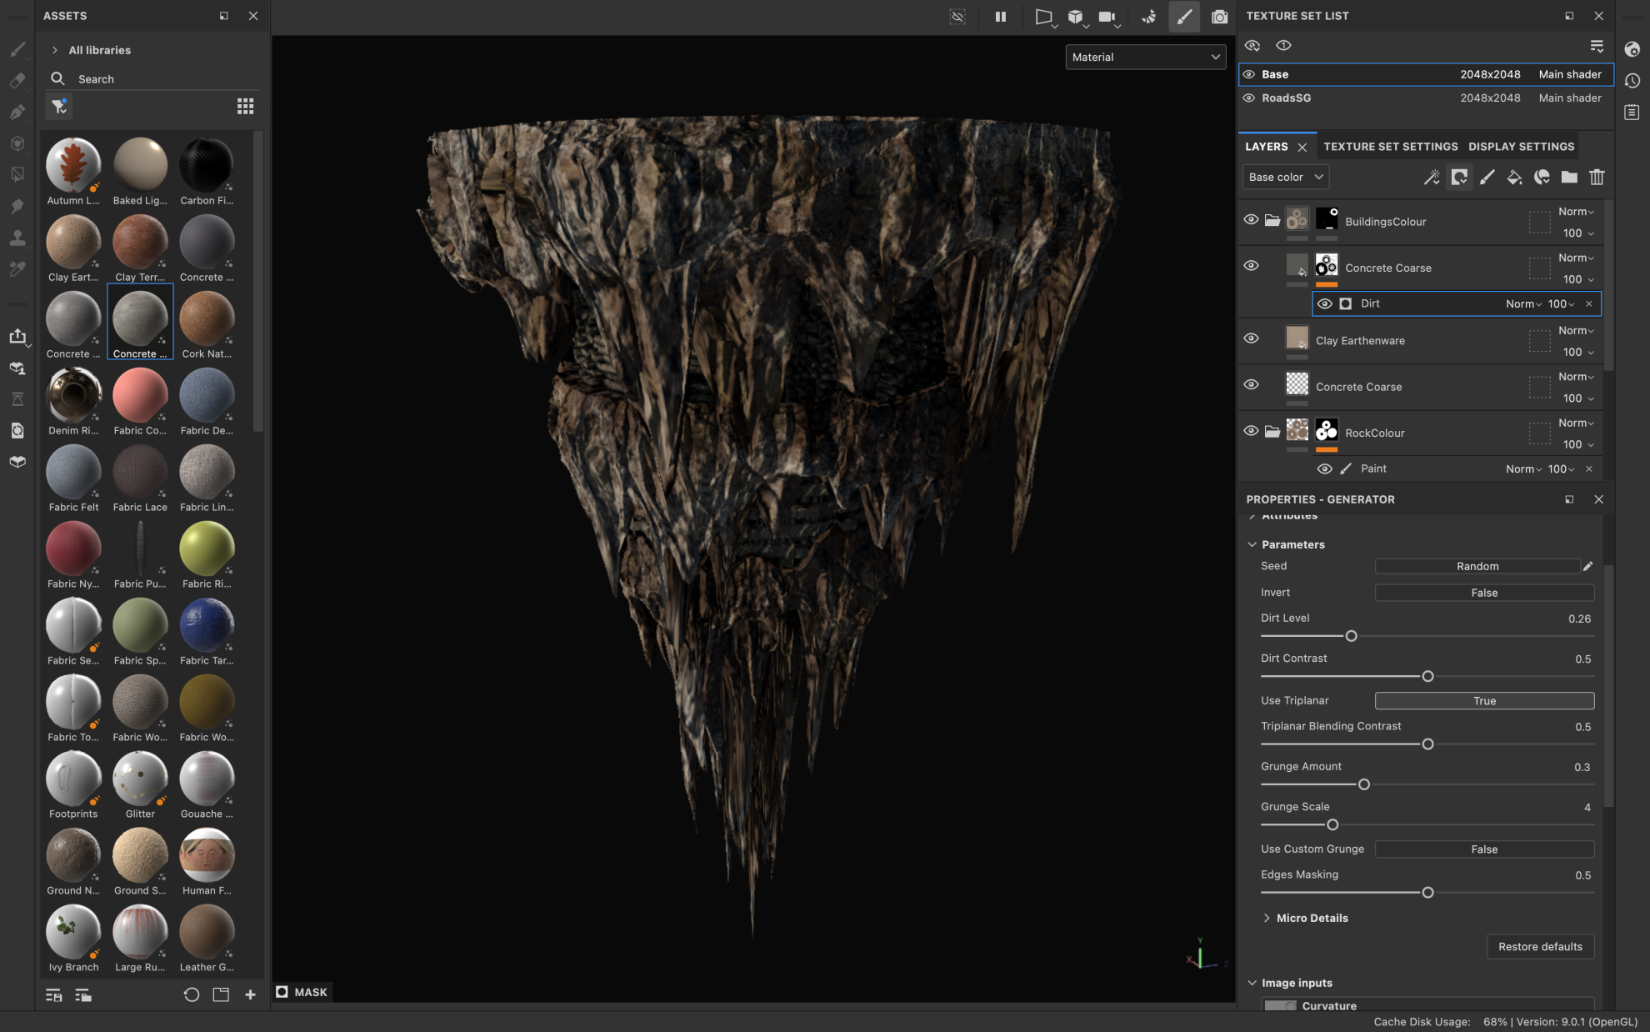
Task: Select the Fabric Felt material thumbnail
Action: (x=73, y=472)
